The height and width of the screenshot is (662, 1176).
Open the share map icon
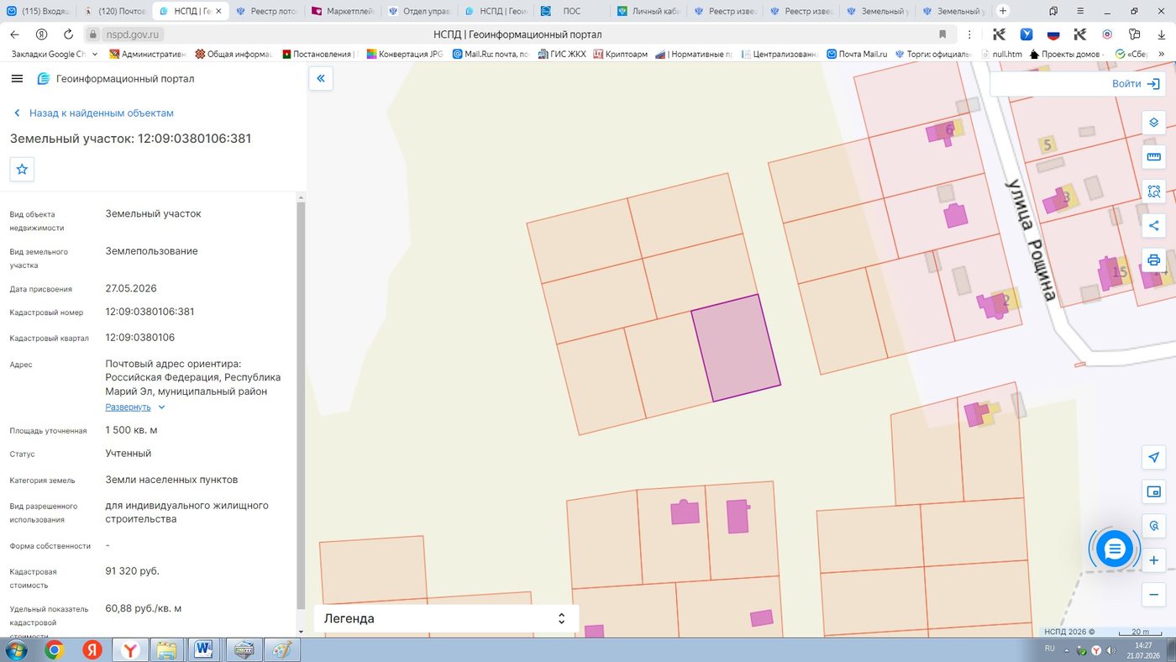pos(1153,225)
